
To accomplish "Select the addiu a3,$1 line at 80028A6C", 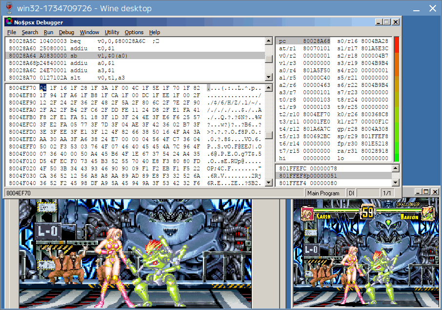I will tap(135, 70).
